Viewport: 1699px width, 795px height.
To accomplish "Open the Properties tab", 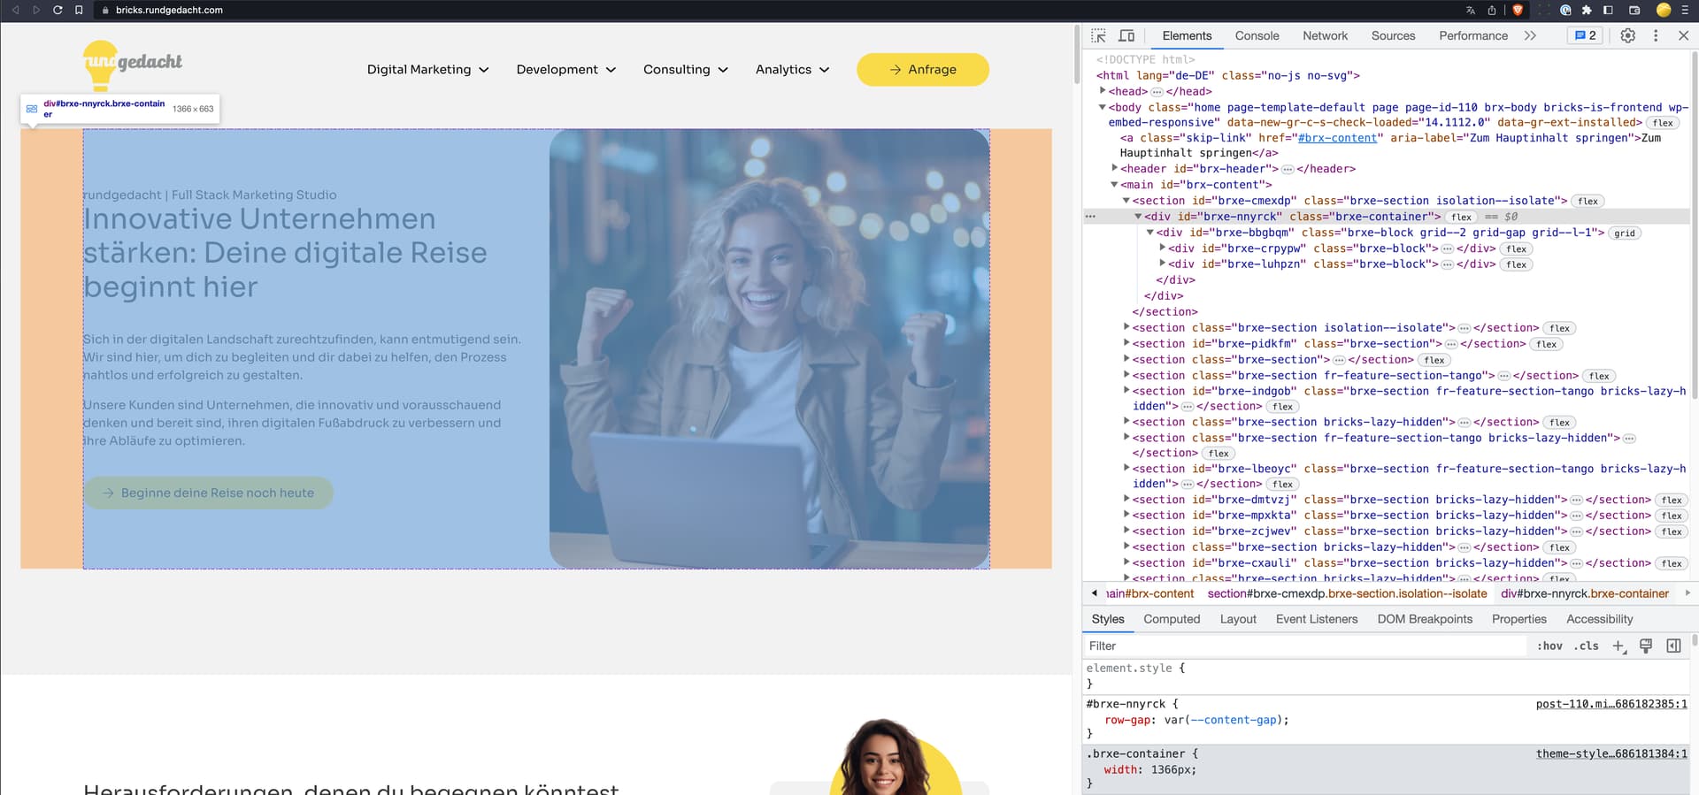I will tap(1518, 619).
